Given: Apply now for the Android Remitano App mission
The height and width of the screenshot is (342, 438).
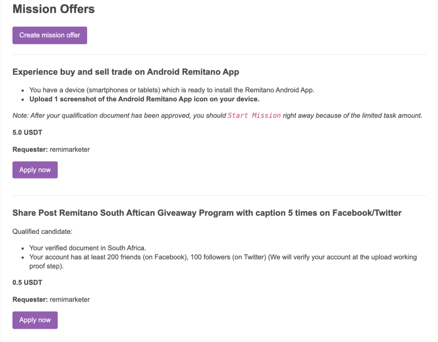Looking at the screenshot, I should point(35,170).
